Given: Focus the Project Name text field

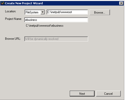Looking at the screenshot, I should (56, 20).
